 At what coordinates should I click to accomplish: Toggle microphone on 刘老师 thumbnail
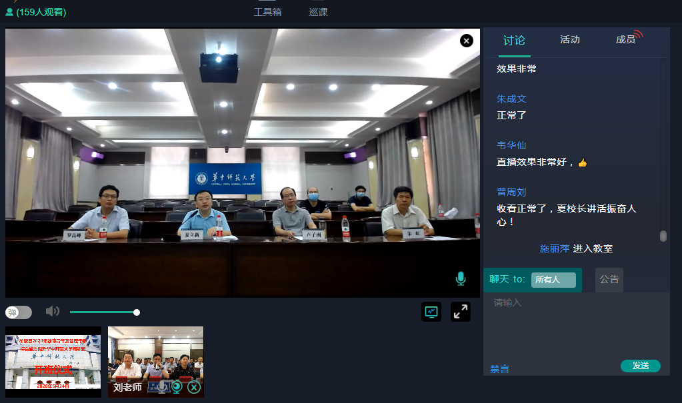(162, 387)
